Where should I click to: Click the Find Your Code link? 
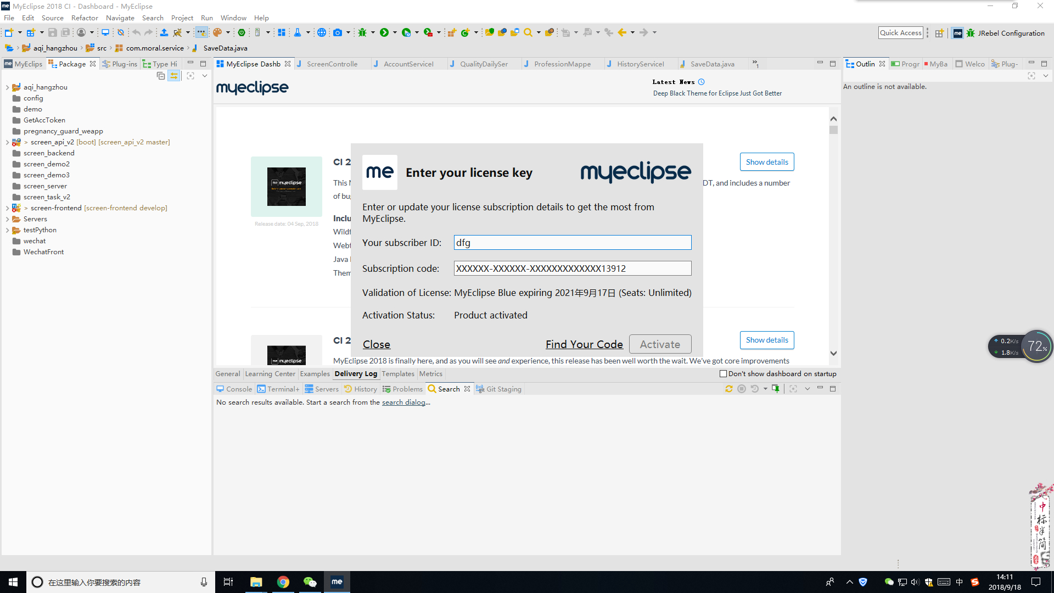click(584, 344)
